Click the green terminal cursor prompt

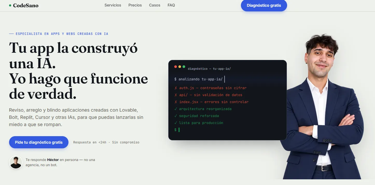(x=177, y=130)
